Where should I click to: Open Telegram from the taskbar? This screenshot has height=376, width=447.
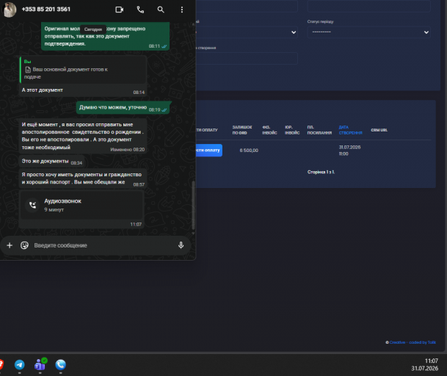pyautogui.click(x=20, y=364)
